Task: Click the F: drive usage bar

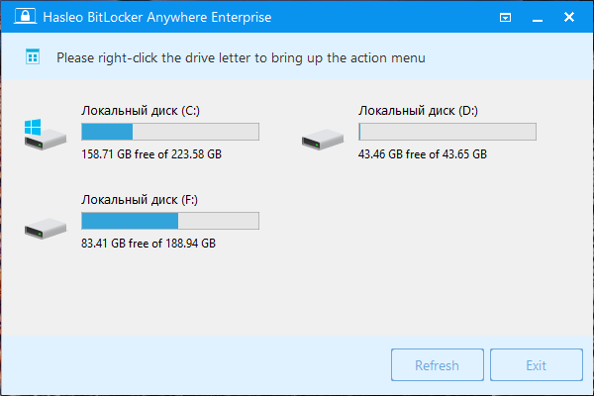Action: click(169, 221)
